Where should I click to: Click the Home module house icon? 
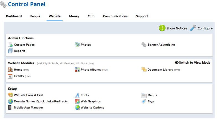pos(10,70)
